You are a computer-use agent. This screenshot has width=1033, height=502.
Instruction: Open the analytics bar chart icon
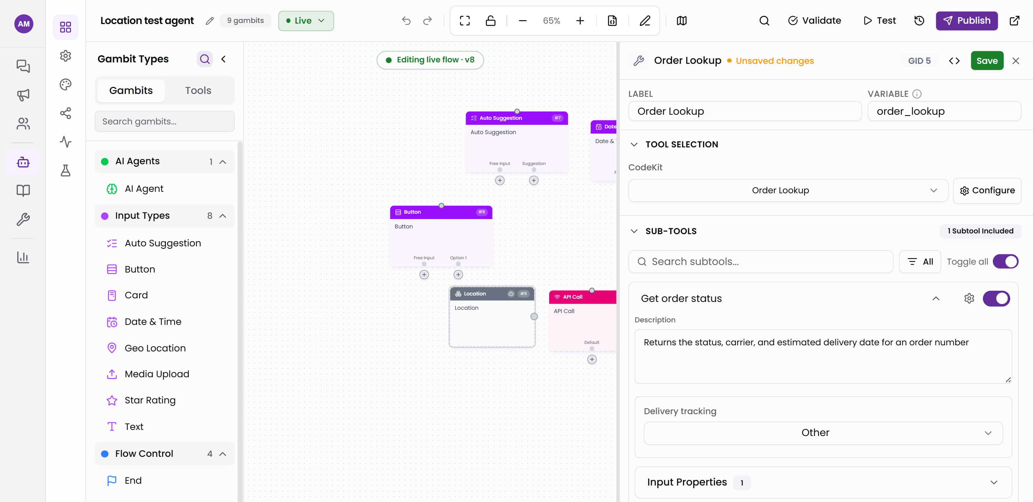tap(23, 257)
